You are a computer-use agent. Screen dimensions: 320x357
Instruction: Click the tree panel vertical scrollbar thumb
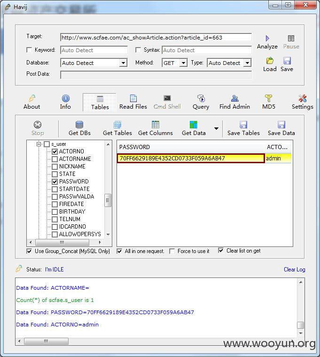[x=108, y=200]
